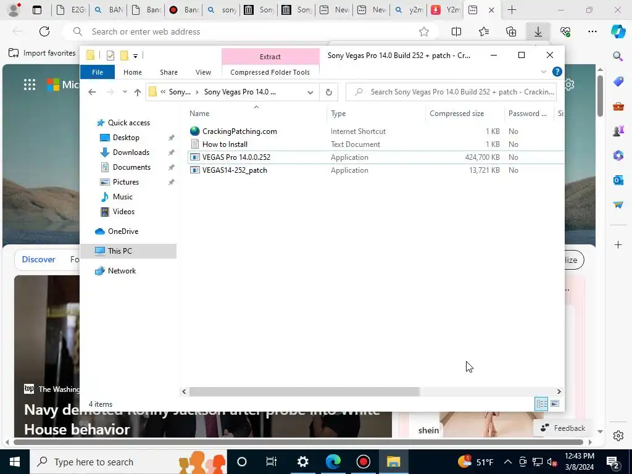Open Task View on taskbar
The width and height of the screenshot is (632, 474).
(272, 462)
